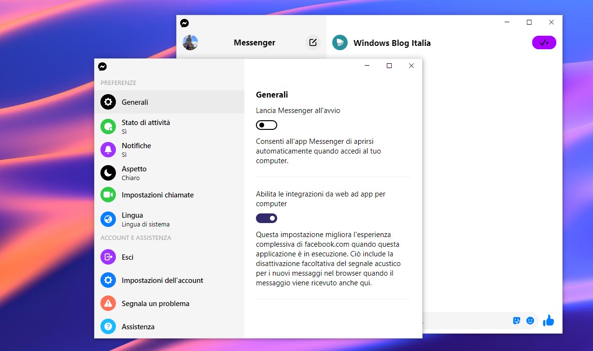Click the 'Chiaro' subtitle under Aspetto
The image size is (593, 351).
click(130, 178)
